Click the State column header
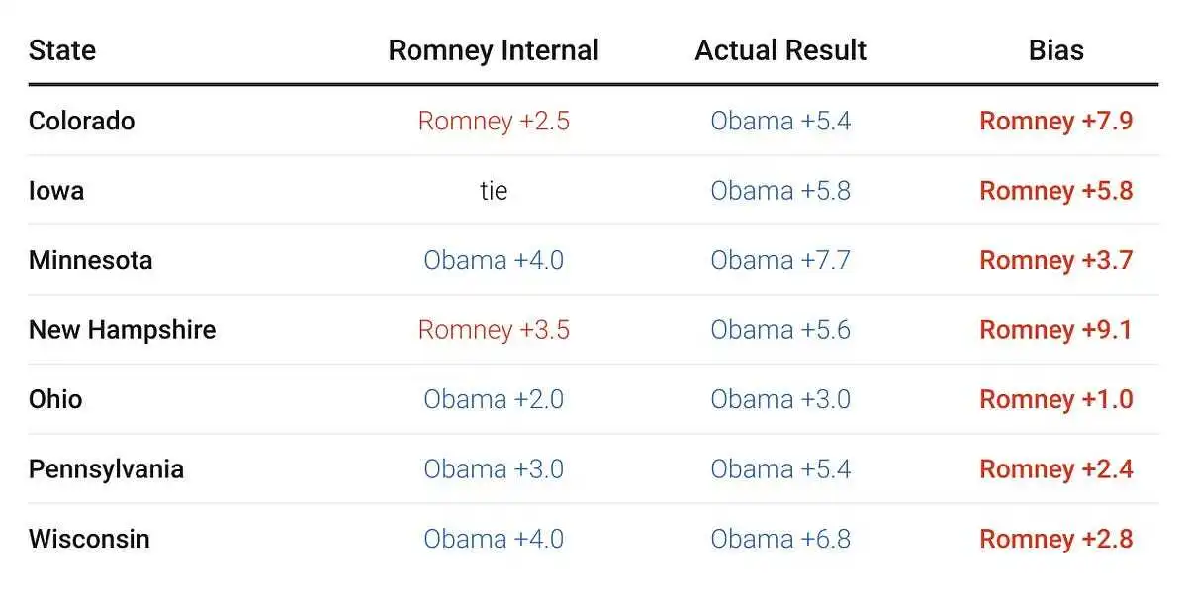The image size is (1187, 593). tap(62, 50)
